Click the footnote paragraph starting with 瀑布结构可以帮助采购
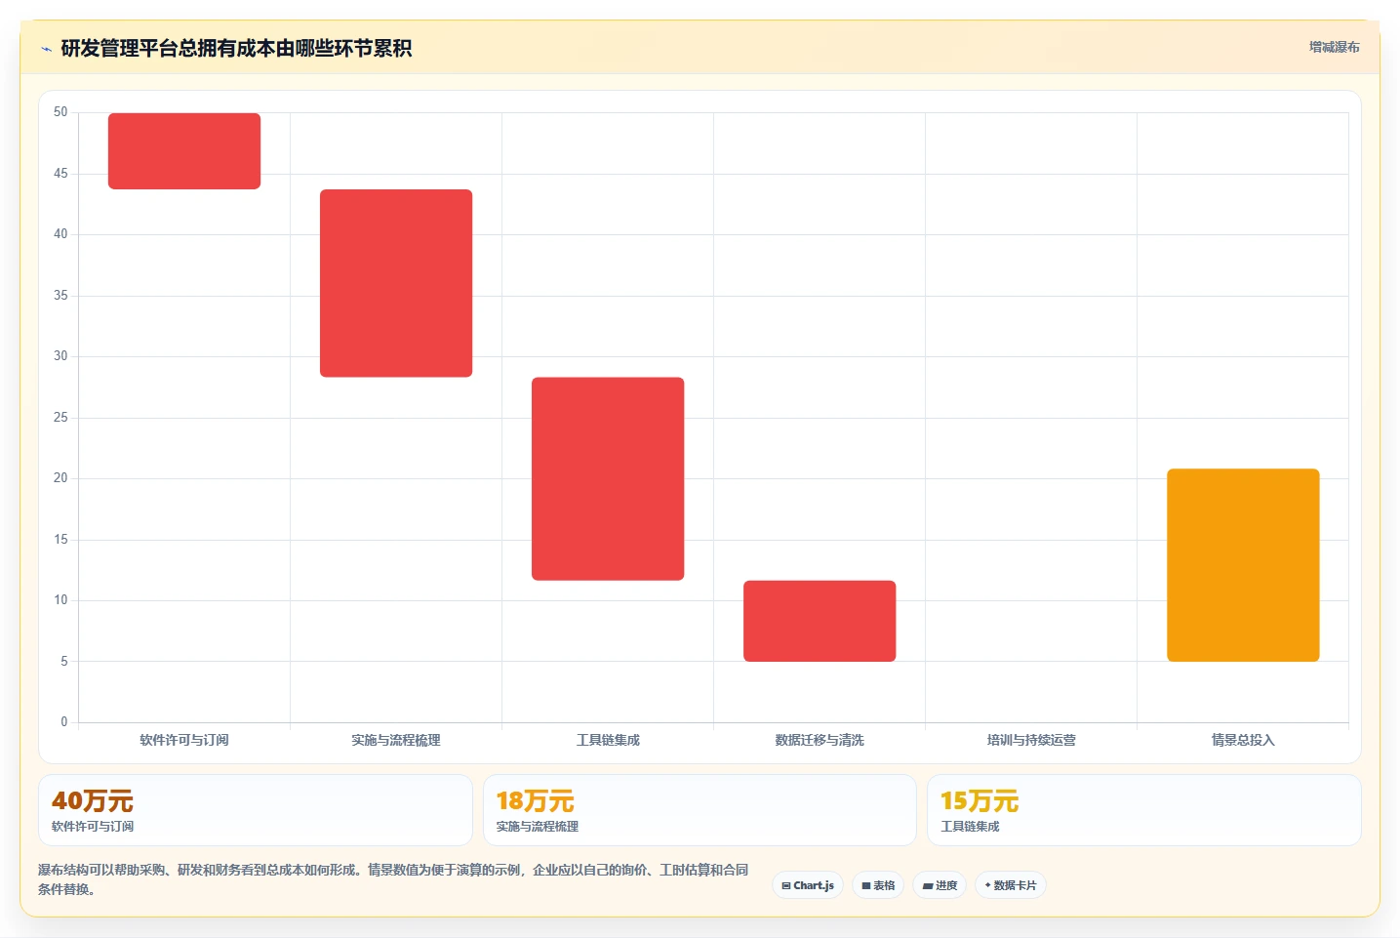This screenshot has width=1400, height=938. [x=393, y=879]
